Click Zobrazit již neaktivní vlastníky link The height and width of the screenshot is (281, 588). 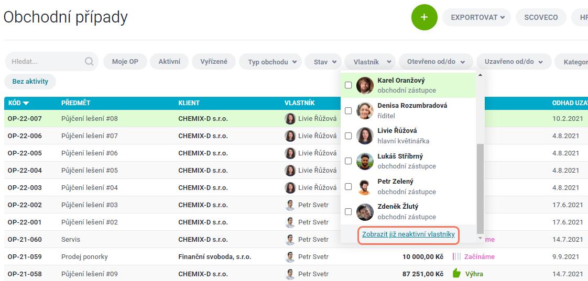pyautogui.click(x=408, y=234)
